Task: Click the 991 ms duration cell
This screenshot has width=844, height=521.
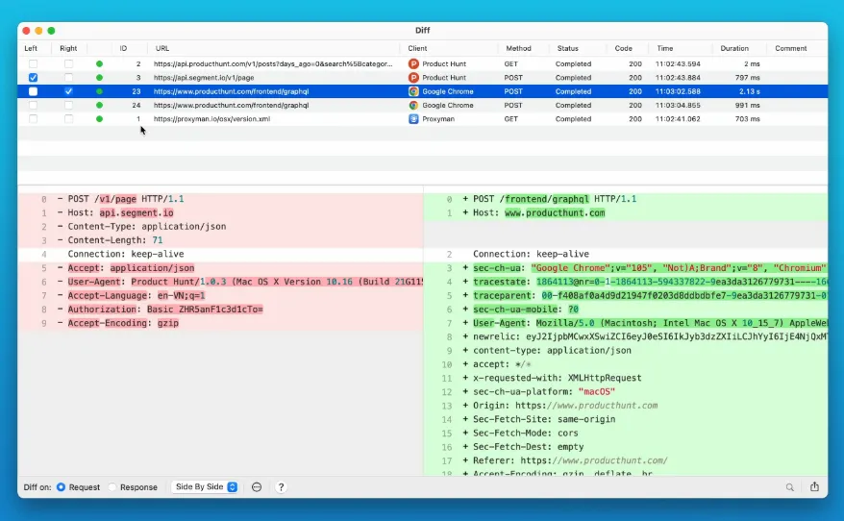Action: pyautogui.click(x=747, y=106)
